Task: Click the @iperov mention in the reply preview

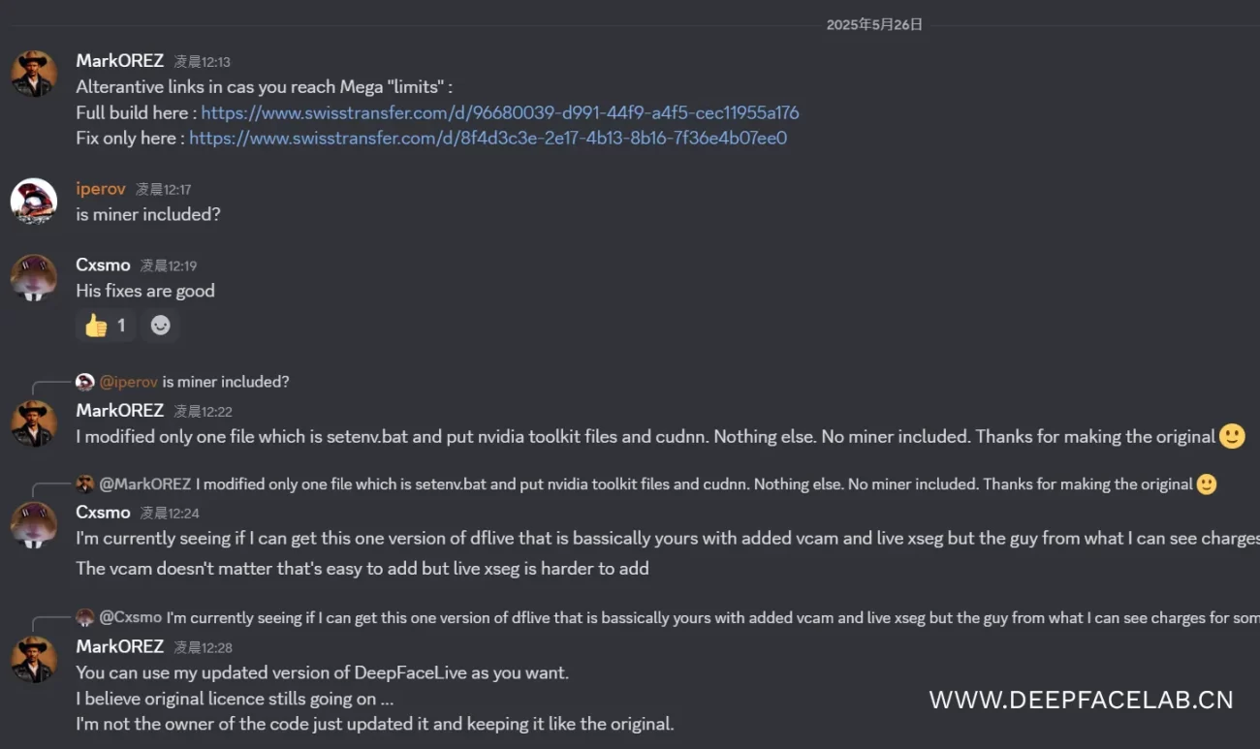Action: 129,382
